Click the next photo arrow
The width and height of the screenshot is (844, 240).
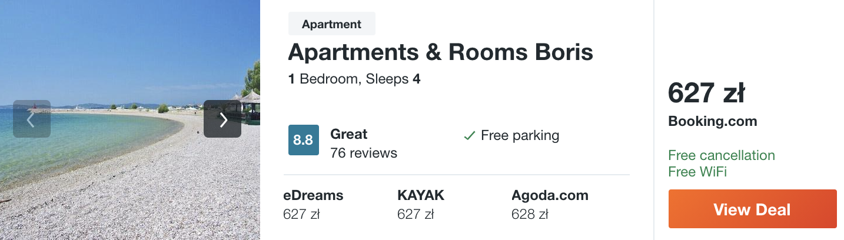[222, 119]
